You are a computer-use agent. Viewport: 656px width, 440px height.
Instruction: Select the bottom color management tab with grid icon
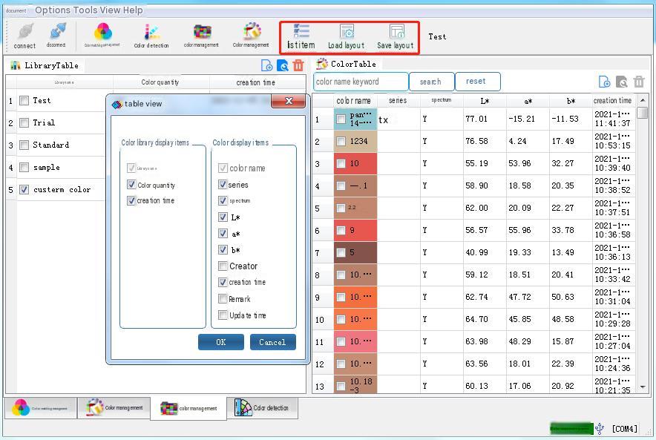point(188,408)
